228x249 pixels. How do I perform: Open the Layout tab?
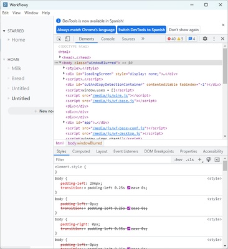coord(102,151)
